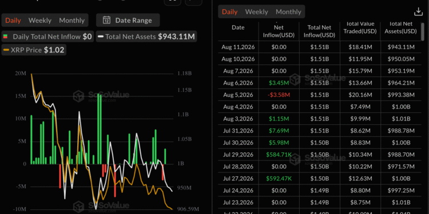Toggle Total Net Assets legend series
429x214 pixels.
click(146, 37)
